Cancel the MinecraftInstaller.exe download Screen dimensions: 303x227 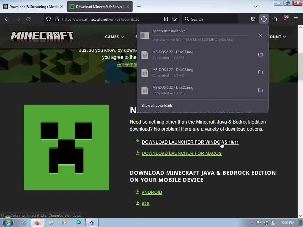pos(260,35)
